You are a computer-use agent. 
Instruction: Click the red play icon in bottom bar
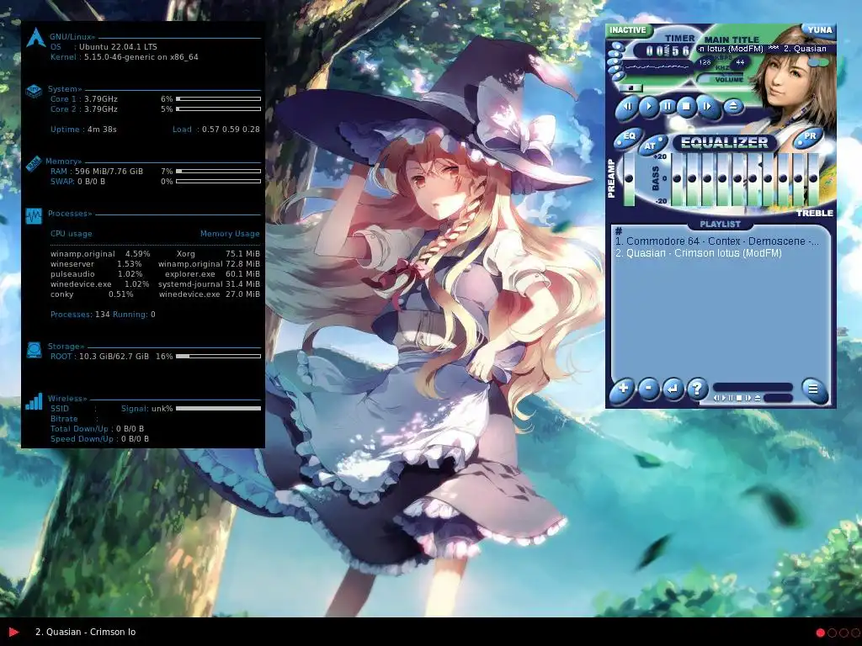[x=13, y=633]
